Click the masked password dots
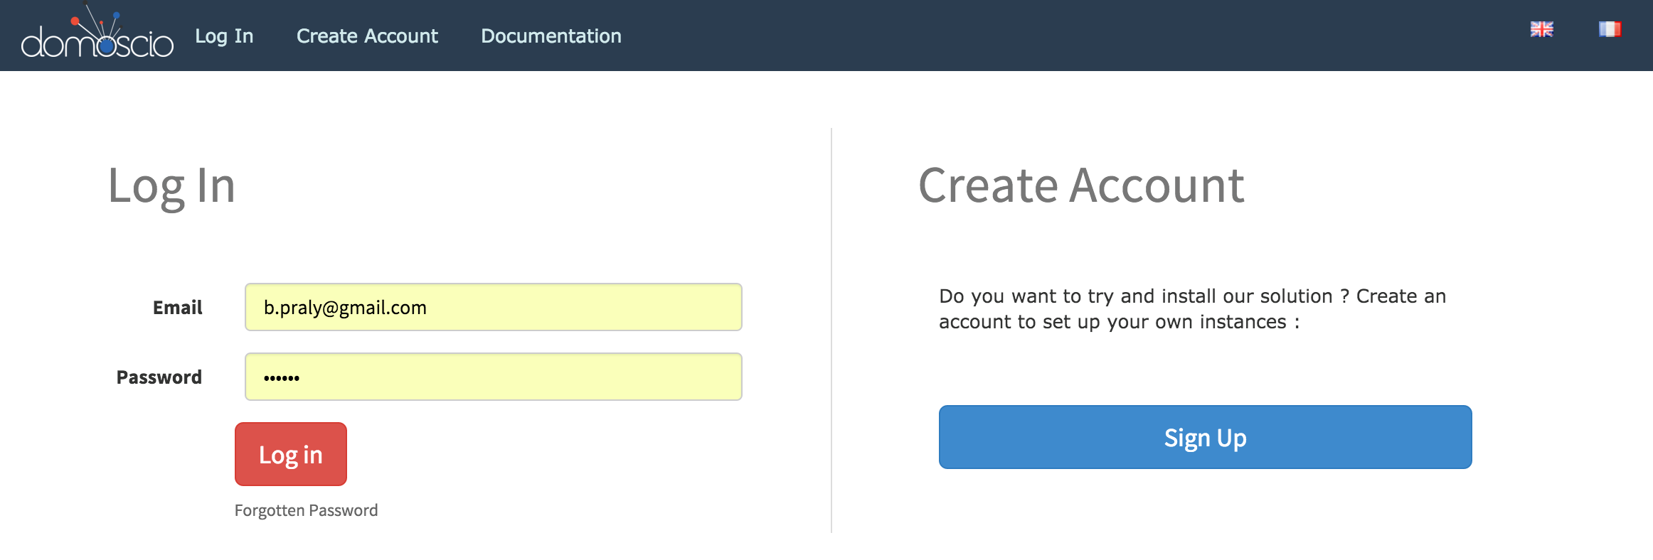Viewport: 1653px width, 560px height. (282, 378)
